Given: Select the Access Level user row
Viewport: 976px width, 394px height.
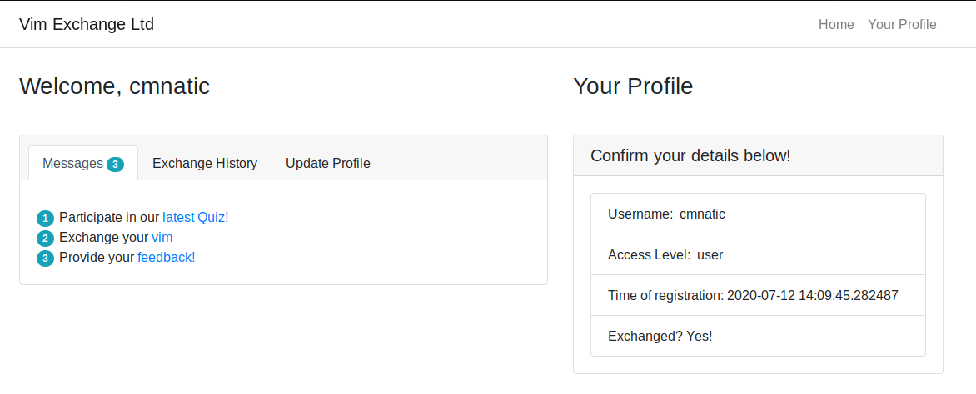Looking at the screenshot, I should [x=758, y=254].
